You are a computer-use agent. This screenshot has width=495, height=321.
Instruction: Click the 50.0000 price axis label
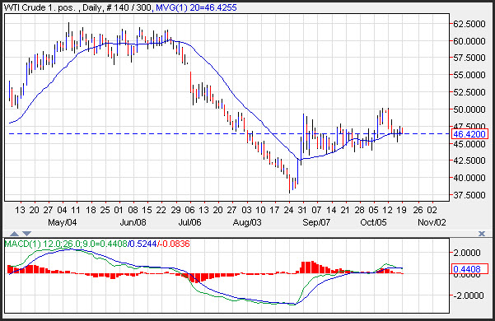[469, 109]
